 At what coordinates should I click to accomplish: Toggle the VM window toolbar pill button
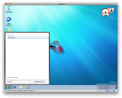click(x=115, y=4)
